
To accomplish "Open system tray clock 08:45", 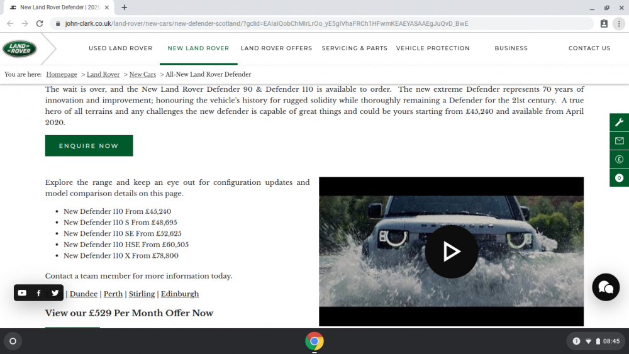I will tap(611, 341).
